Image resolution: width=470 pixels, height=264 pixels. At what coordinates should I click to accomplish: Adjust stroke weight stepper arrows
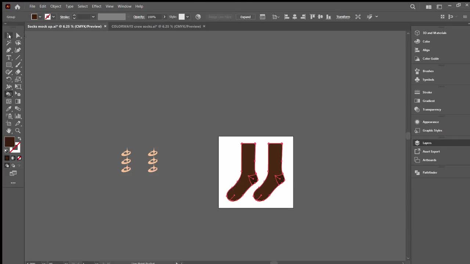click(74, 17)
